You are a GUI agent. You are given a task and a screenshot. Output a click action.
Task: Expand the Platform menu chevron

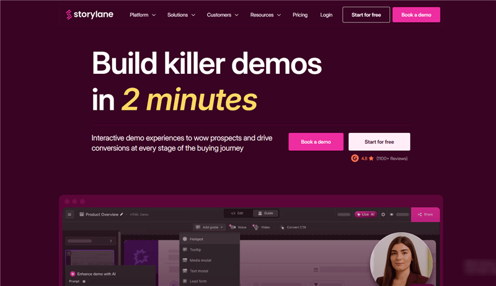pos(154,15)
